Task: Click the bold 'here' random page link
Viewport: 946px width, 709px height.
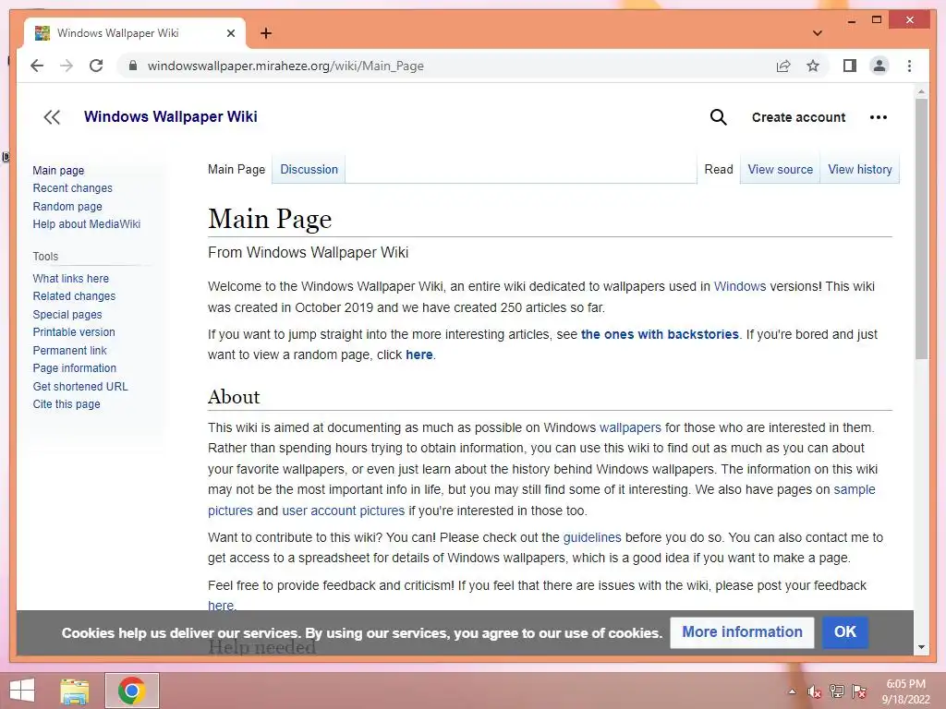Action: coord(419,354)
